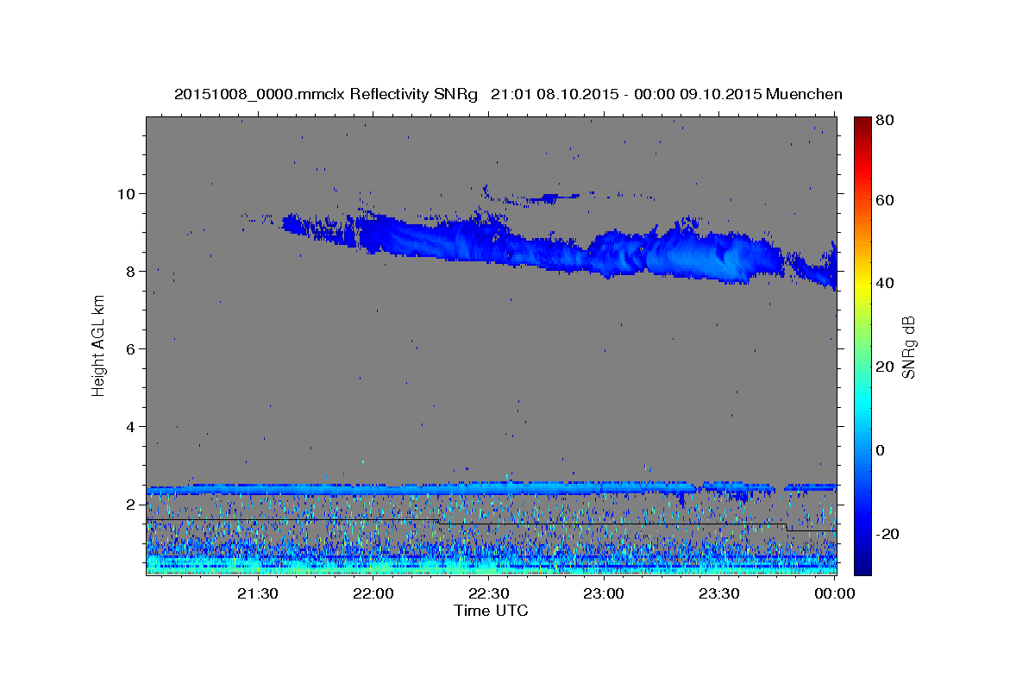
Task: Click the colorbar value 0
Action: 882,450
